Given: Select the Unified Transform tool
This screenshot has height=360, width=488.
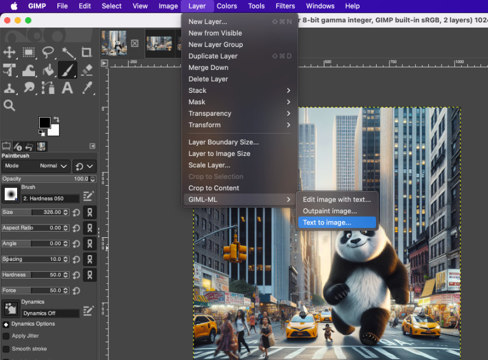Looking at the screenshot, I should [9, 70].
